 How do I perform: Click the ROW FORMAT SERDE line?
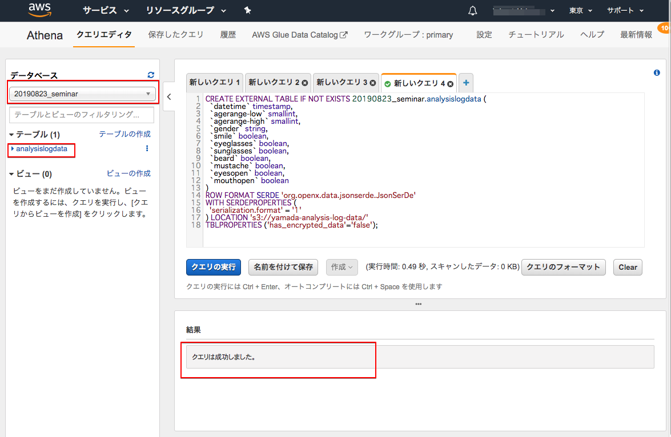click(310, 196)
